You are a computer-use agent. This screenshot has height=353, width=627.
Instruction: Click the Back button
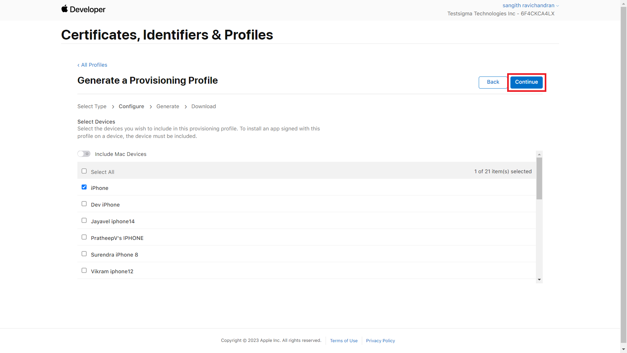(x=493, y=82)
